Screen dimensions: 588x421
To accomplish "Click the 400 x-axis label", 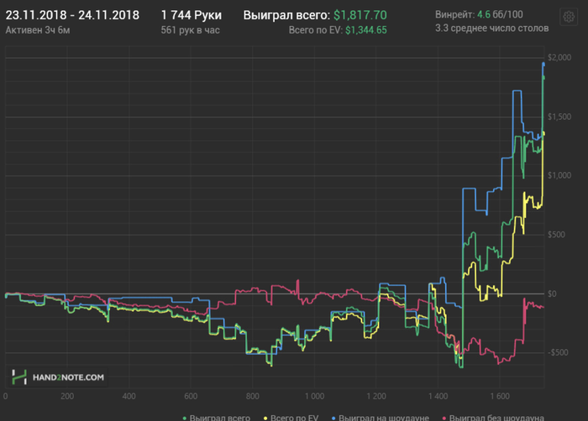I will pos(129,397).
